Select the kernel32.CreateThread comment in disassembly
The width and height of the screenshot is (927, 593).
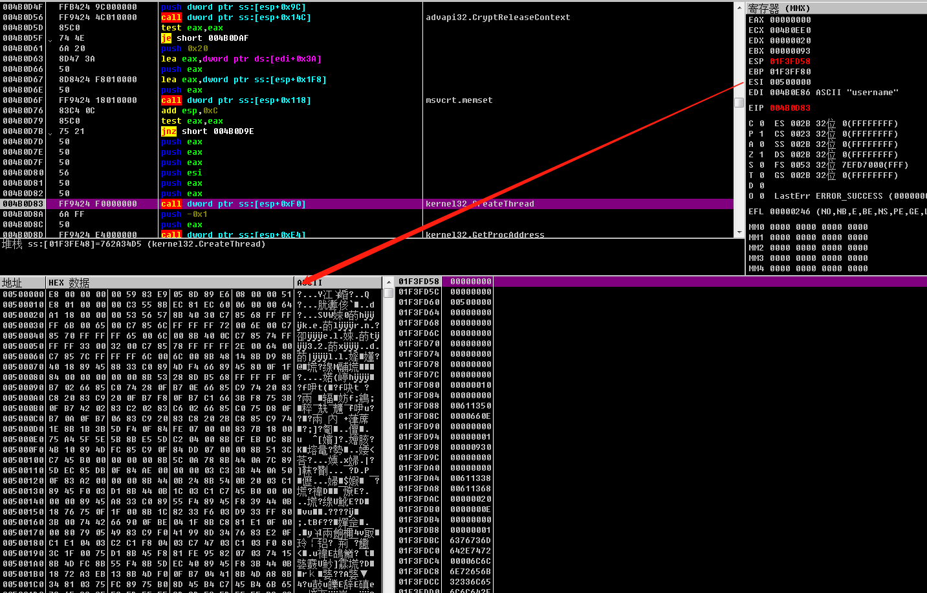pyautogui.click(x=480, y=204)
